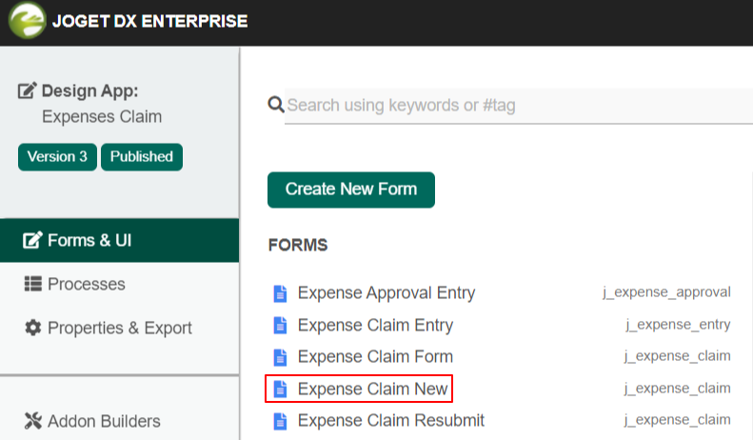Click the Published status badge
The height and width of the screenshot is (440, 753).
[141, 157]
